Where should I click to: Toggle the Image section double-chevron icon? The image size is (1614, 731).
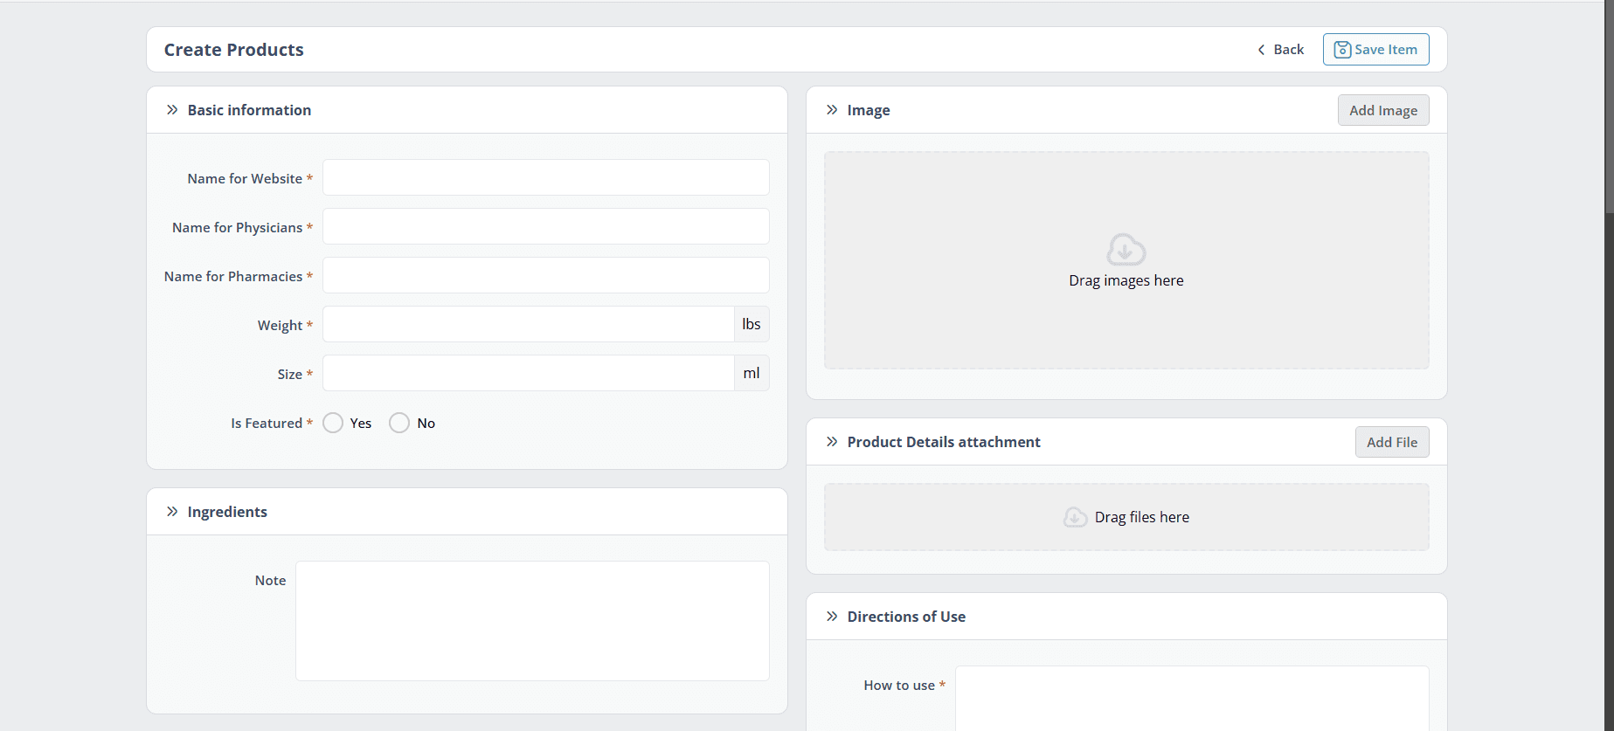pyautogui.click(x=832, y=110)
